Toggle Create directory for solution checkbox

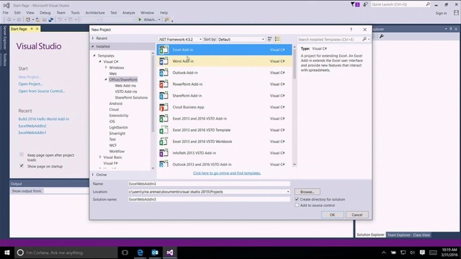297,199
